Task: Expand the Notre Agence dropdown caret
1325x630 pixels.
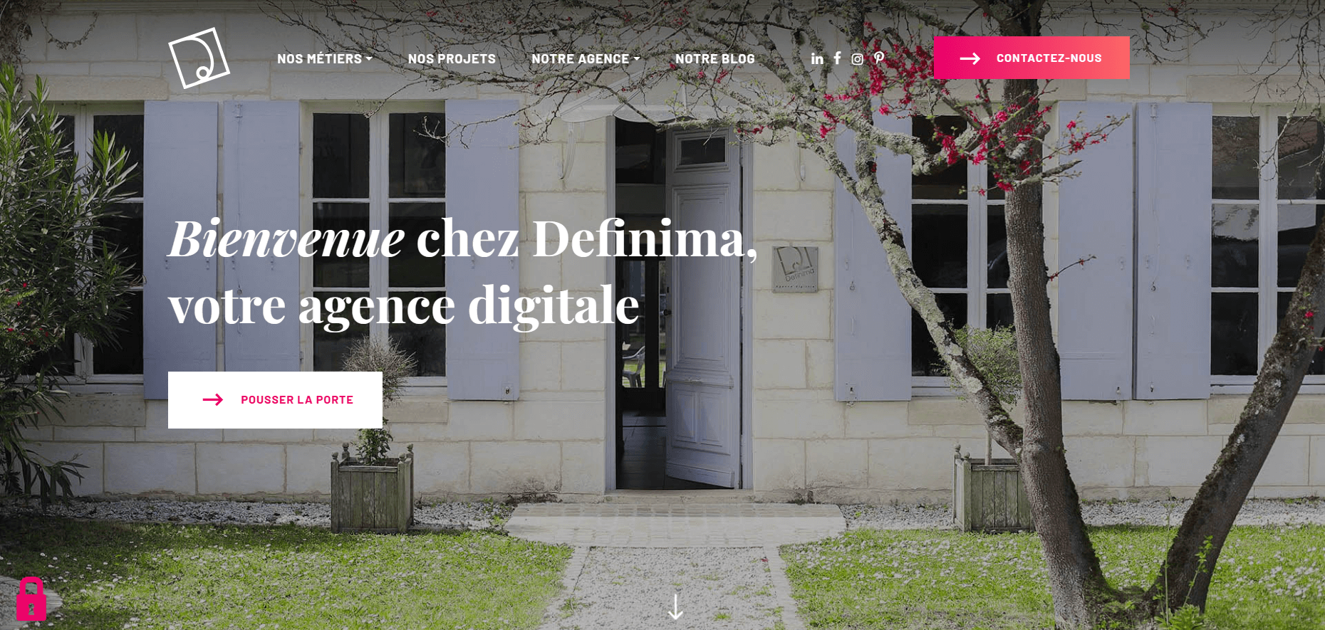Action: pyautogui.click(x=636, y=59)
